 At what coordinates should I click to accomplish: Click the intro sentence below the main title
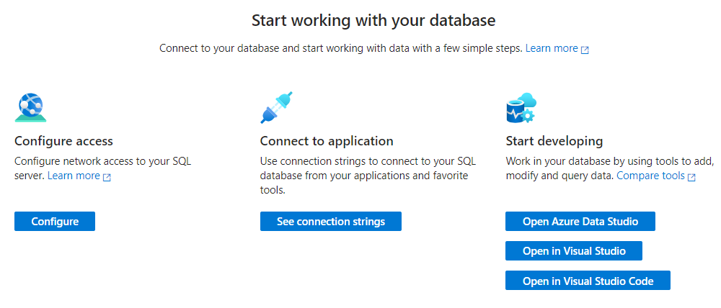[340, 48]
